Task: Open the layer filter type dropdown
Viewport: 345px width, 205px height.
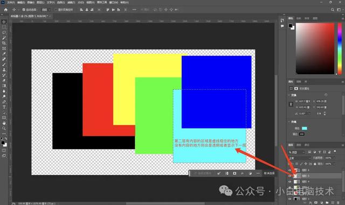Action: tap(297, 152)
